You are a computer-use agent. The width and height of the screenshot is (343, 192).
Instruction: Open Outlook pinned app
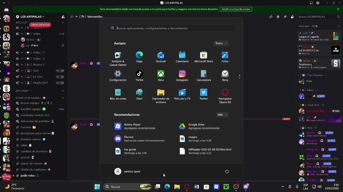coord(161,57)
